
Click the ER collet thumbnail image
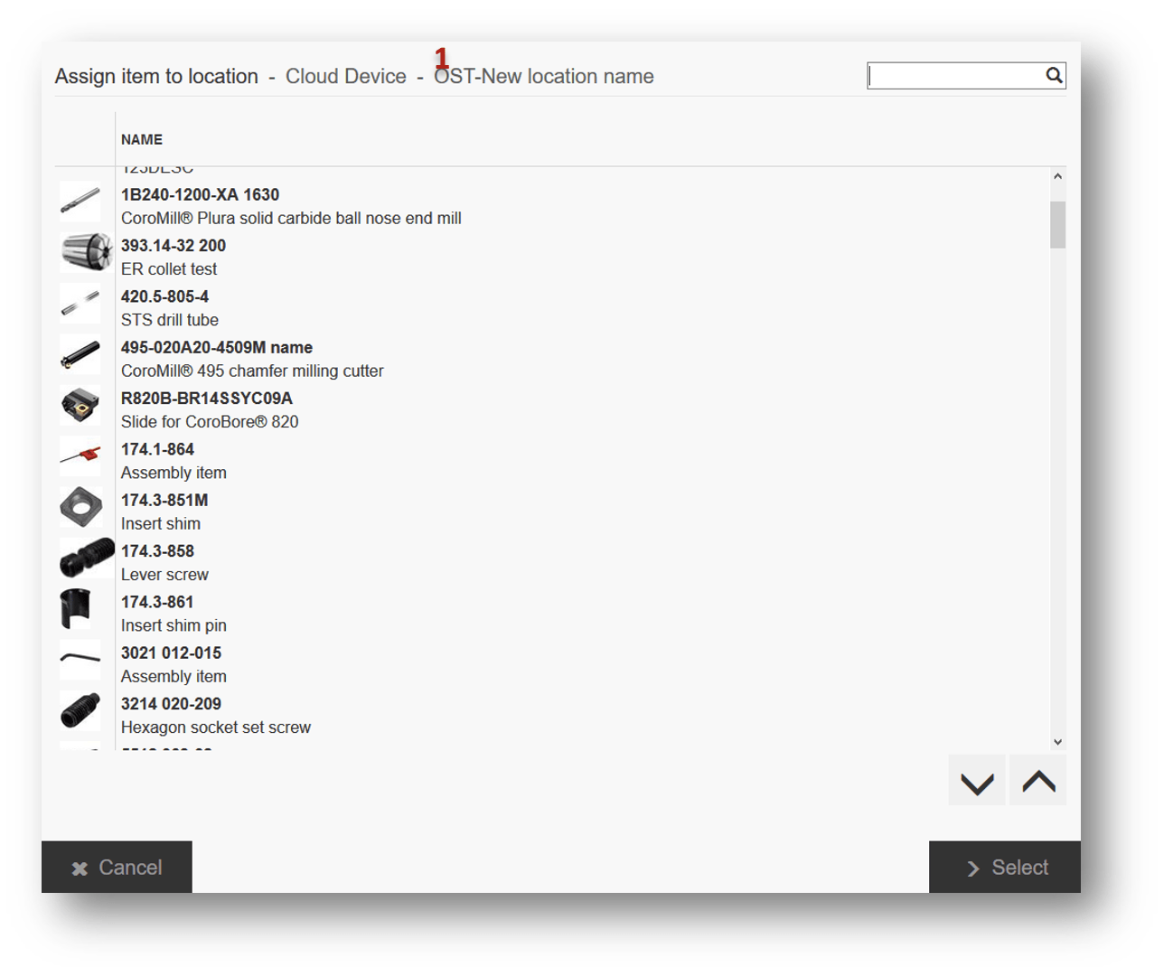[85, 252]
